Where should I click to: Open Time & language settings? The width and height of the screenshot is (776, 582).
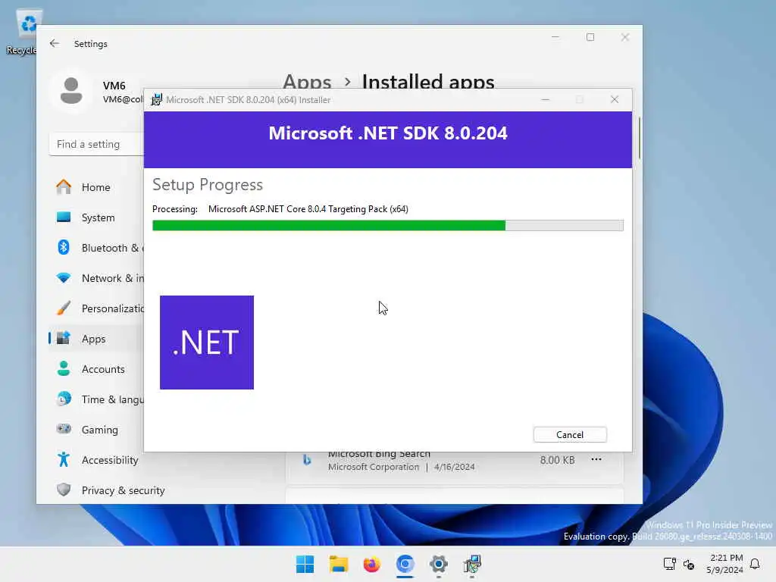pyautogui.click(x=97, y=399)
